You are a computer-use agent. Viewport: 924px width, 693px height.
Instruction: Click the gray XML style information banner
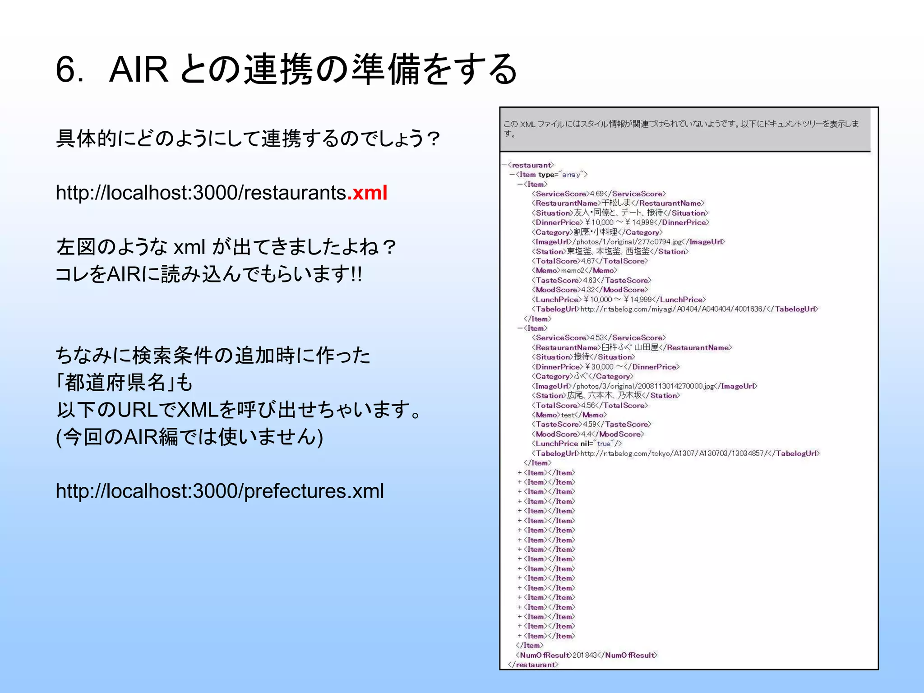pos(685,129)
